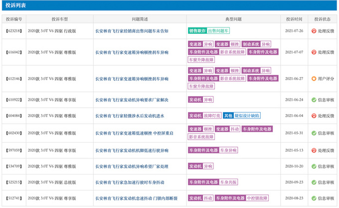
Task: Click the date 2021-07-26
Action: point(294,31)
